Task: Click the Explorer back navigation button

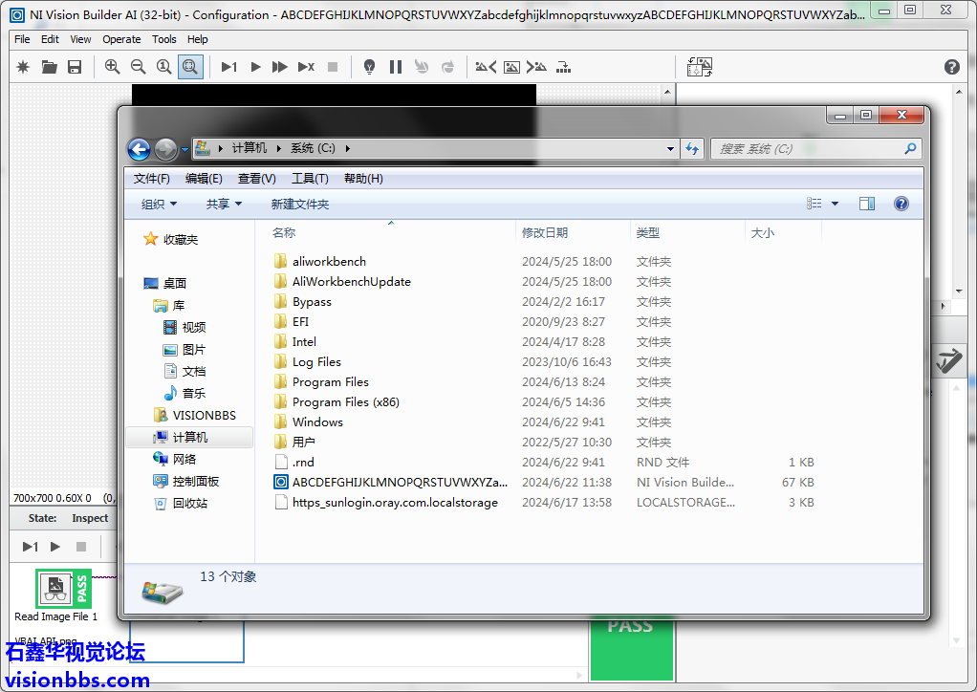Action: pyautogui.click(x=140, y=149)
